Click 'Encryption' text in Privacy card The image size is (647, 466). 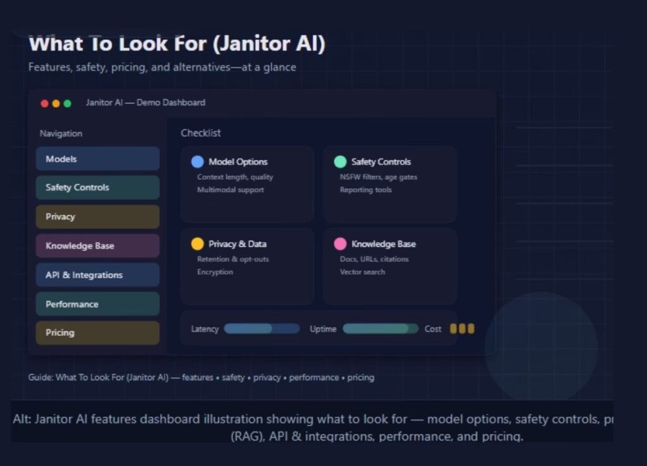(215, 272)
